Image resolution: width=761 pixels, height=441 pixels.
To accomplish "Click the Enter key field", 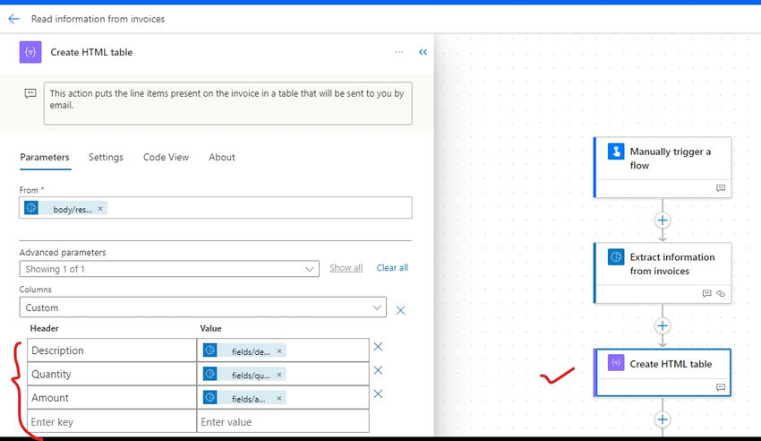I will [x=112, y=421].
